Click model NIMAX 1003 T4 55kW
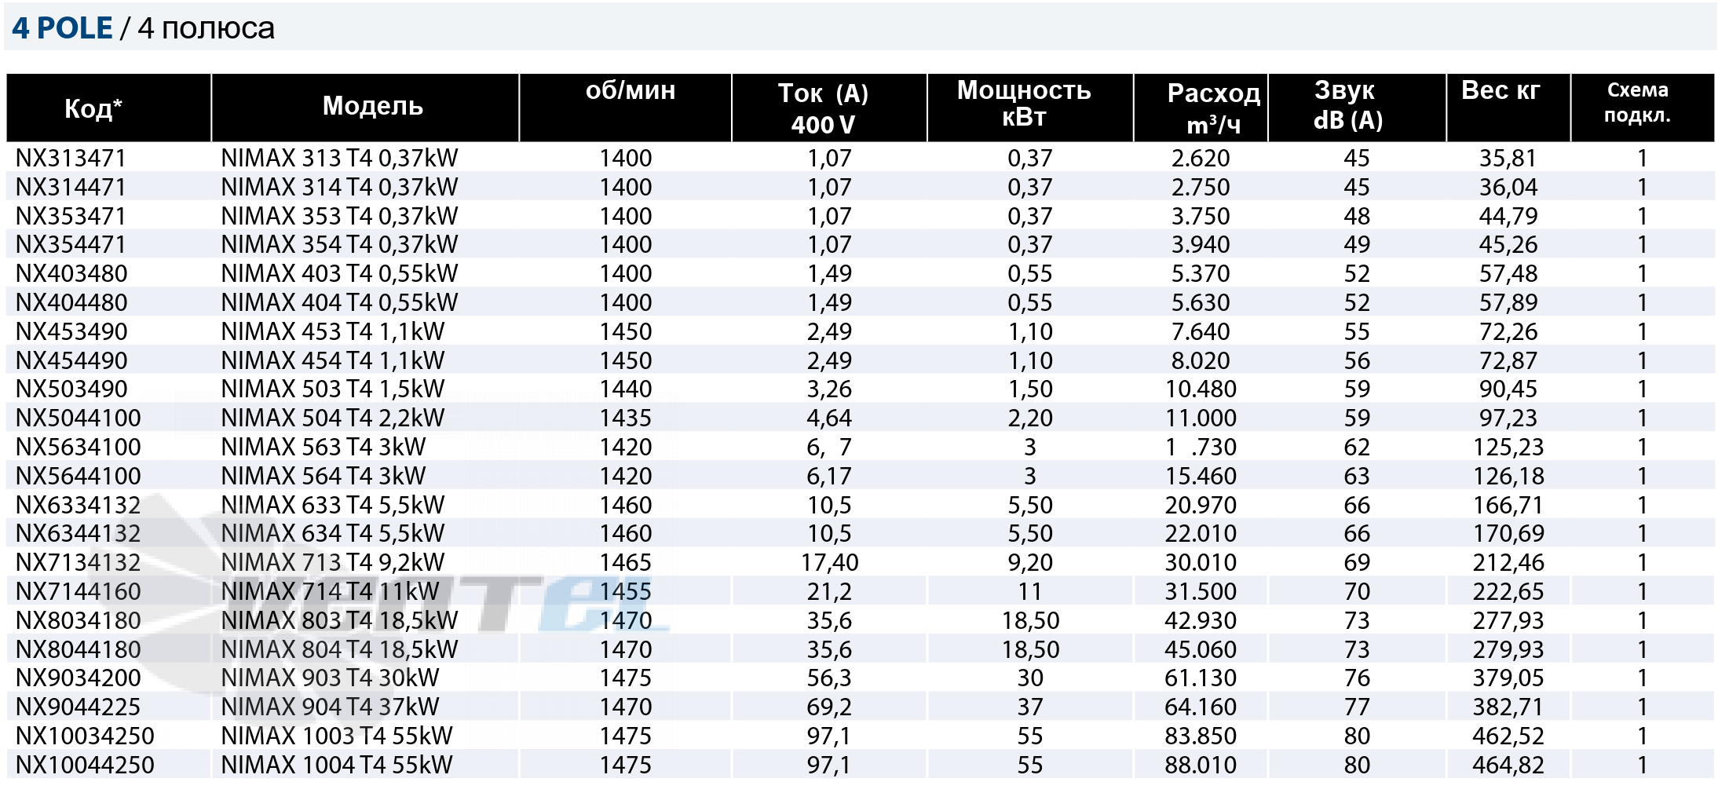The width and height of the screenshot is (1718, 793). click(337, 736)
